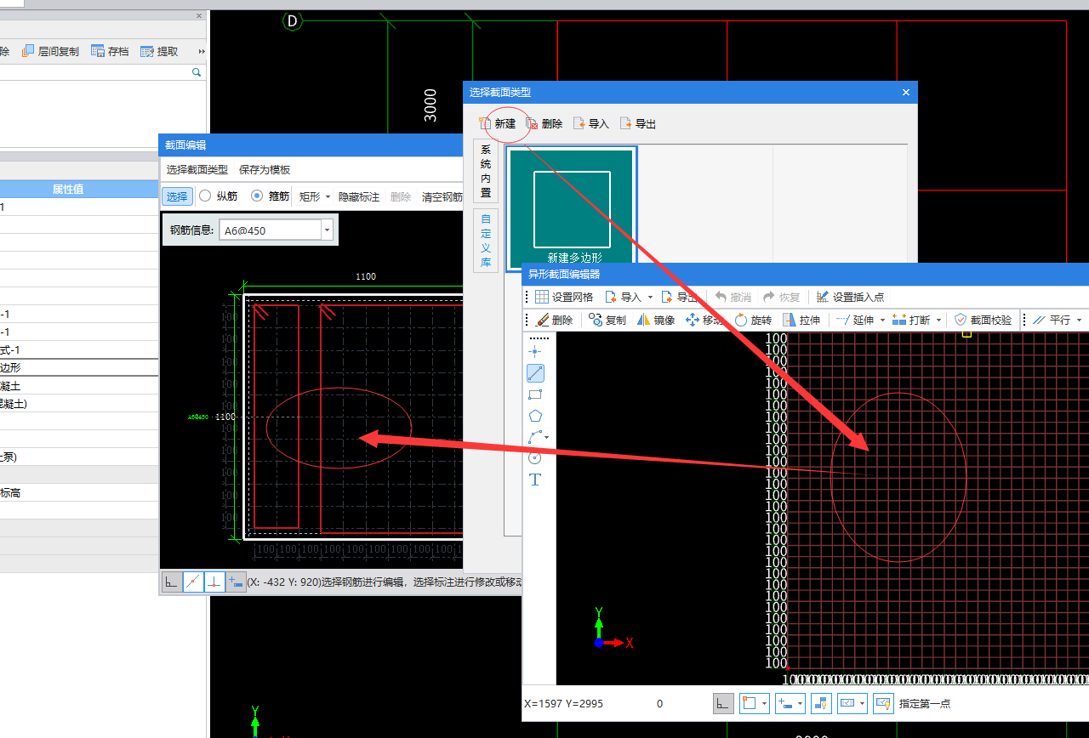Select the text (T) tool

(535, 480)
